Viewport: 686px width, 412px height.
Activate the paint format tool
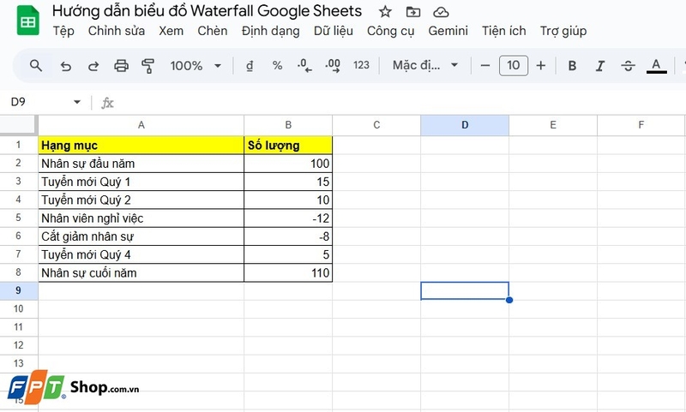147,66
